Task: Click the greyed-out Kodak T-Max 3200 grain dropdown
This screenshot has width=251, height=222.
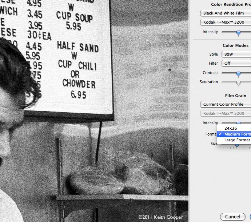Action: tap(226, 114)
